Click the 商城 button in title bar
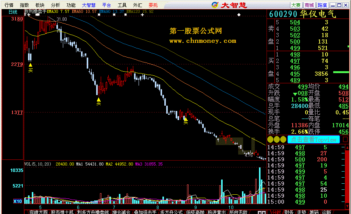351x214 pixels. tap(309, 5)
